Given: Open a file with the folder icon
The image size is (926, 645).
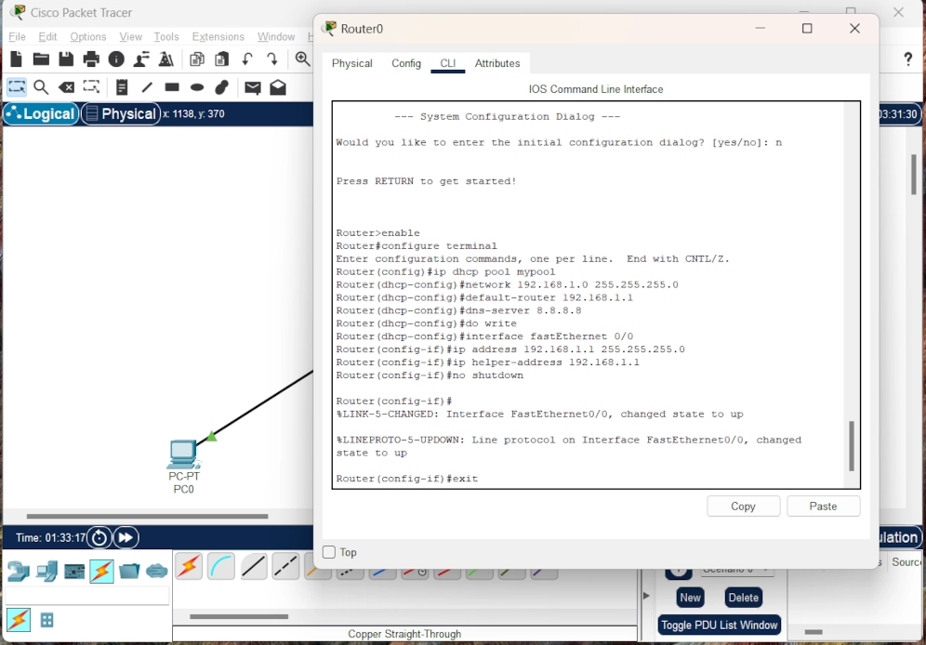Looking at the screenshot, I should tap(41, 59).
